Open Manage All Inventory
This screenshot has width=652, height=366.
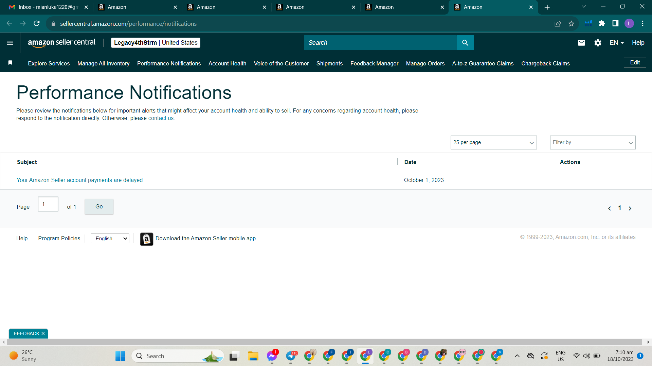pos(103,63)
